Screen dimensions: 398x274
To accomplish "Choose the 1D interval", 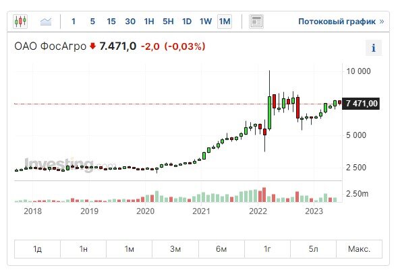I will [187, 22].
